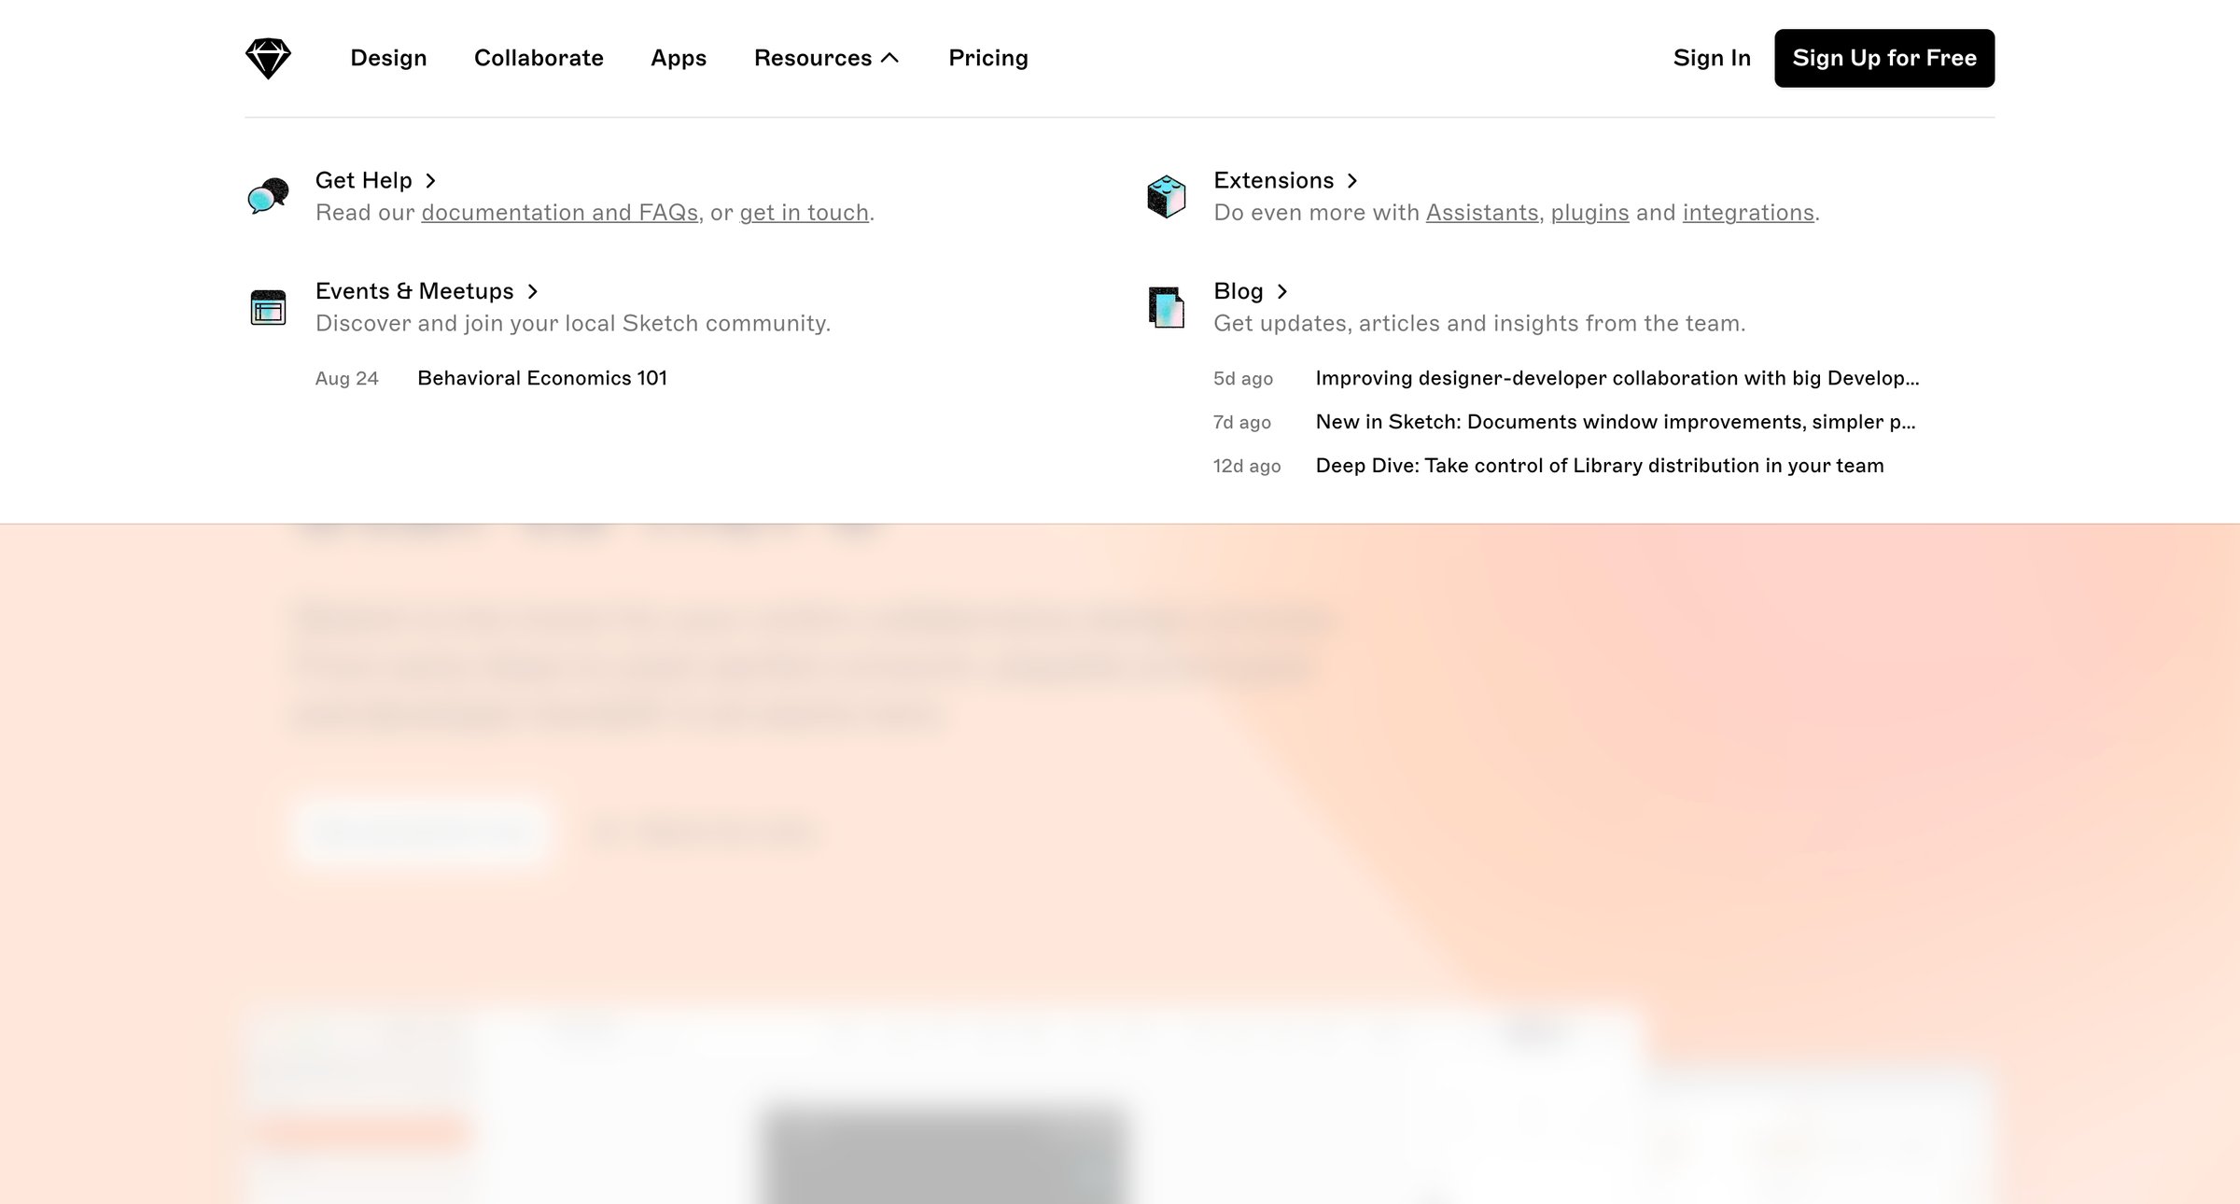This screenshot has width=2240, height=1204.
Task: Click the Get Help chat bubbles icon
Action: click(x=268, y=196)
